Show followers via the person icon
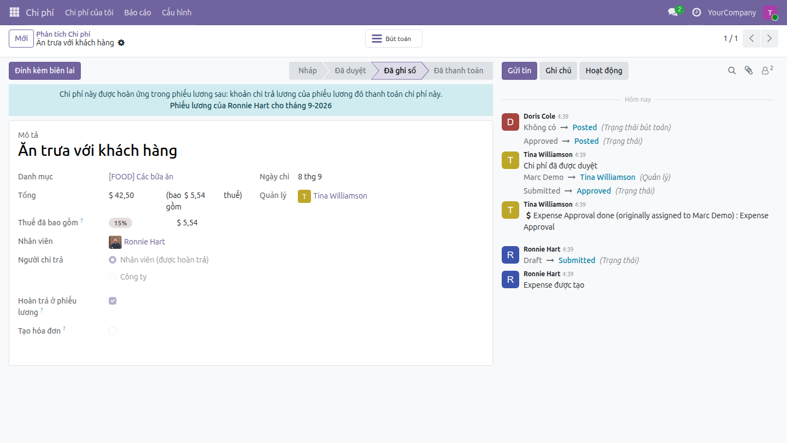Screen dimensions: 787x443 [767, 70]
